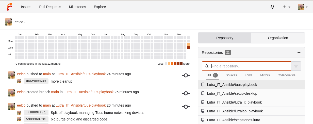Click eelco avatar next to commit da6f0ce639
313x124 pixels.
pyautogui.click(x=19, y=81)
